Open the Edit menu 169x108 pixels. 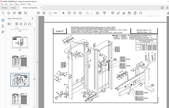pos(6,4)
